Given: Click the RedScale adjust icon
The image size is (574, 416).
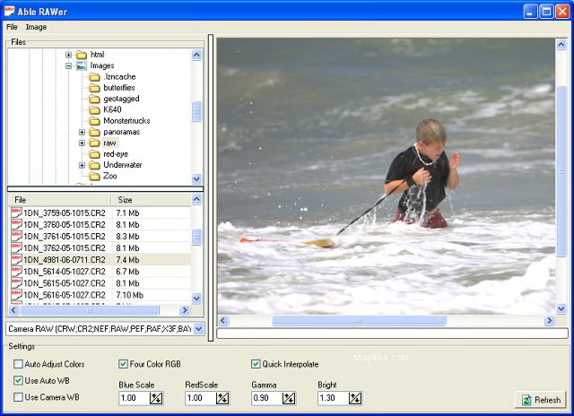Looking at the screenshot, I should pyautogui.click(x=222, y=398).
